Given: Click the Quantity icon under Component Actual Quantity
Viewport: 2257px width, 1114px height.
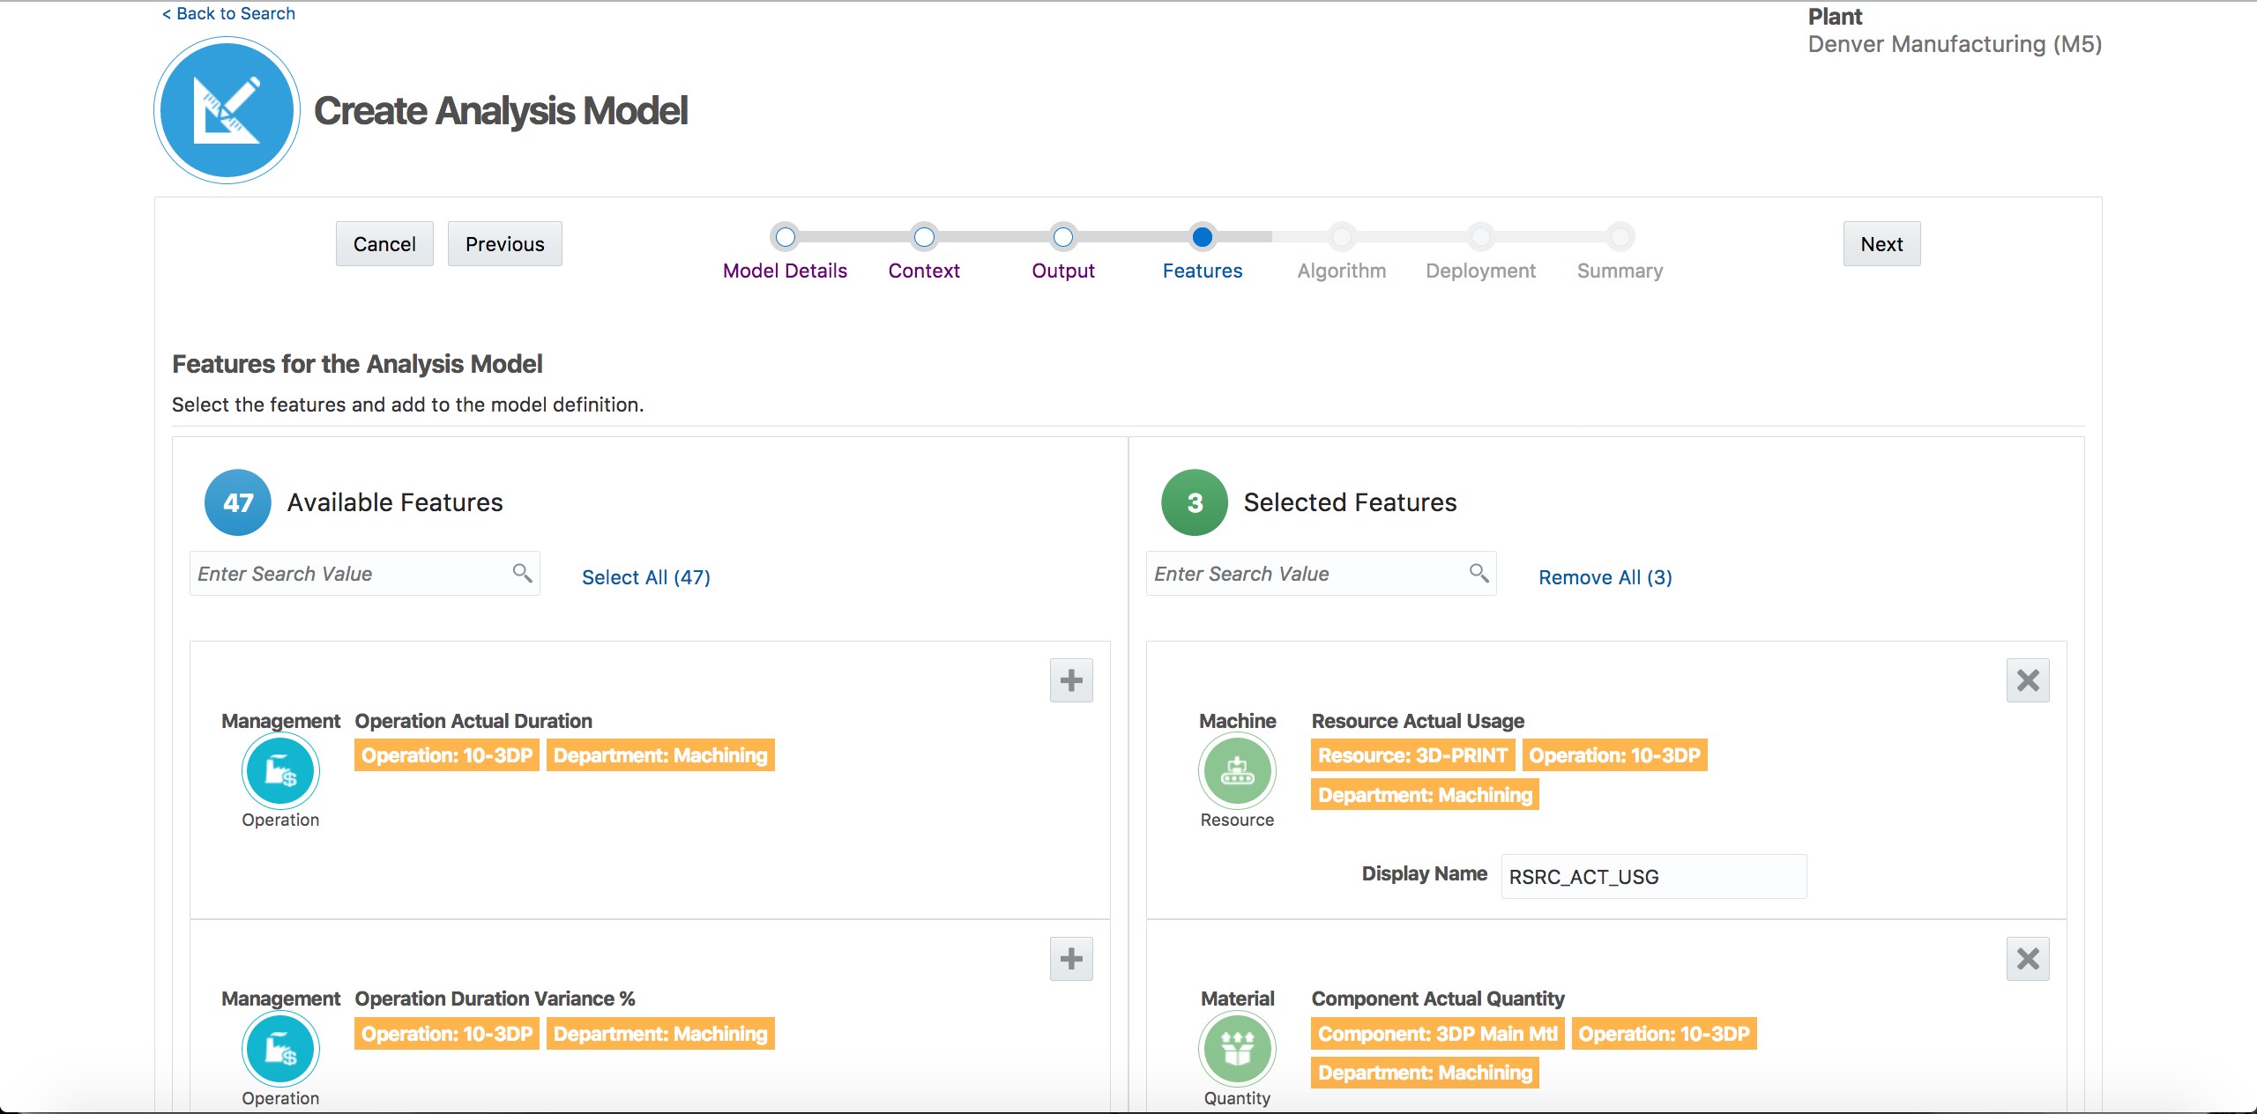Looking at the screenshot, I should pos(1237,1050).
